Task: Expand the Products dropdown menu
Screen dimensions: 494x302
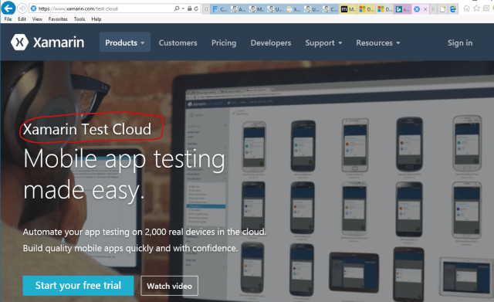Action: pyautogui.click(x=125, y=42)
